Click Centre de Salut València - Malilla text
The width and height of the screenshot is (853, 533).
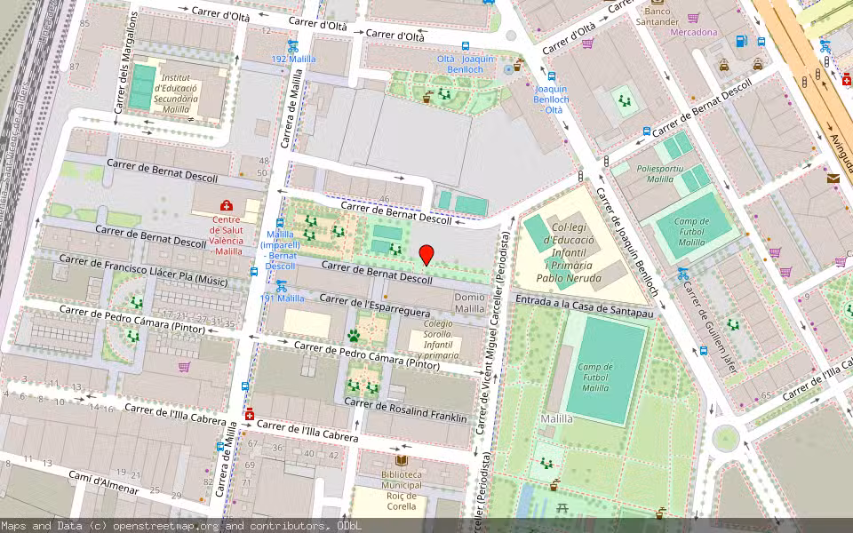pos(227,235)
